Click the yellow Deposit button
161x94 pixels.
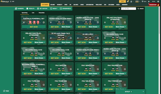click(122, 2)
